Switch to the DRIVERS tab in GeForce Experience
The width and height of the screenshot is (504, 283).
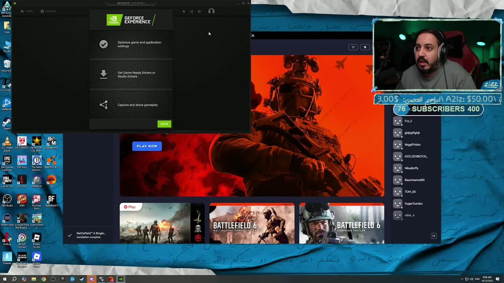pyautogui.click(x=48, y=11)
